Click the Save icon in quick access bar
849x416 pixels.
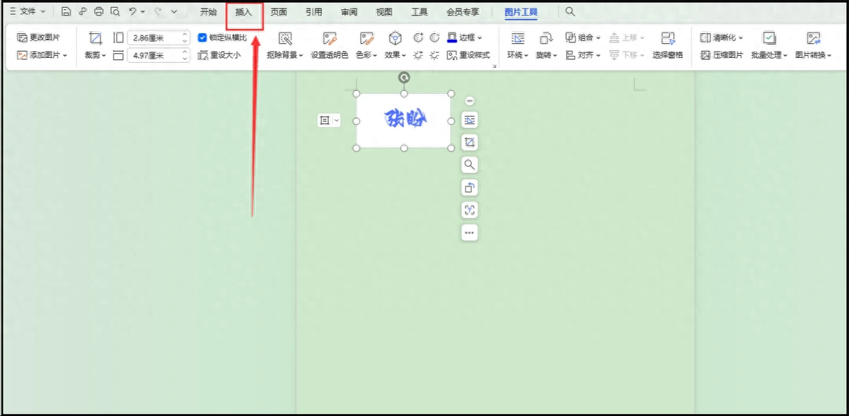66,12
